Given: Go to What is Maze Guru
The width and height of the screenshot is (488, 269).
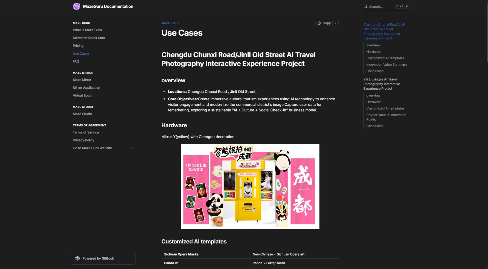Looking at the screenshot, I should click(87, 30).
